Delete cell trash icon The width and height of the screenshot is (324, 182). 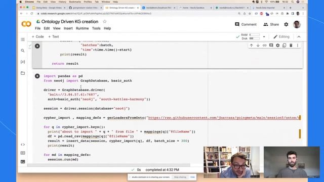(291, 45)
